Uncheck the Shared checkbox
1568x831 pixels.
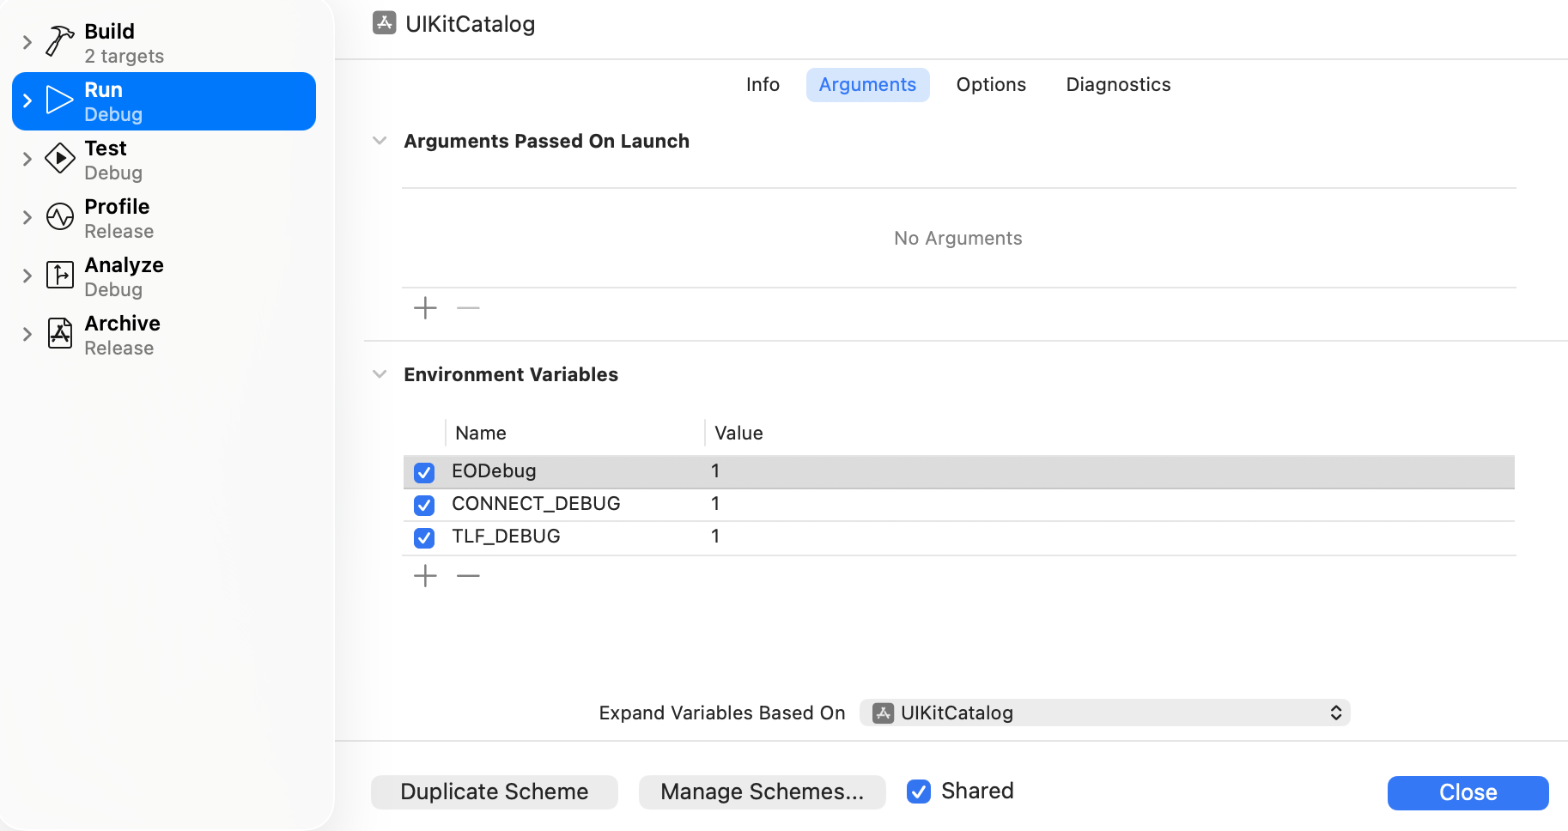pyautogui.click(x=918, y=792)
